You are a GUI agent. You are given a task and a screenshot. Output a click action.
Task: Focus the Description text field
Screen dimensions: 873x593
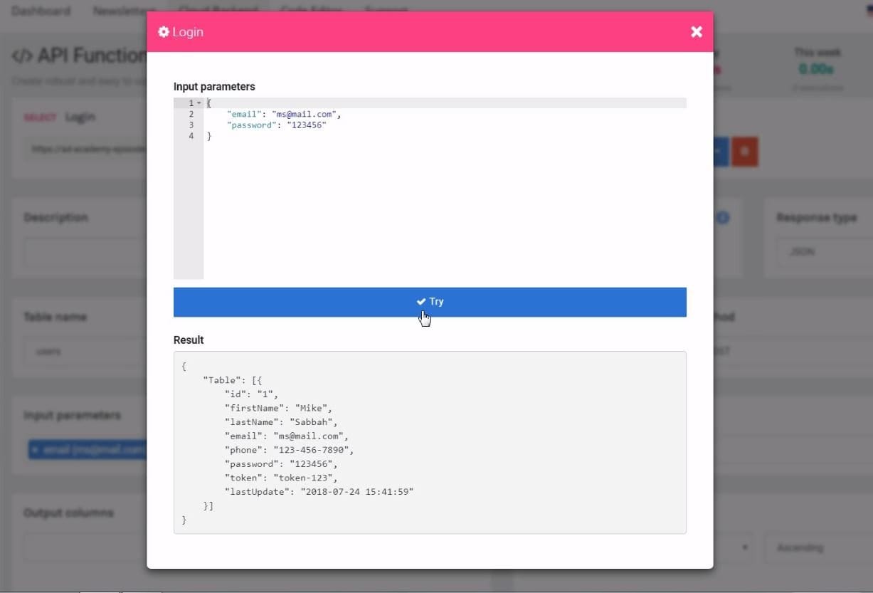(x=85, y=252)
